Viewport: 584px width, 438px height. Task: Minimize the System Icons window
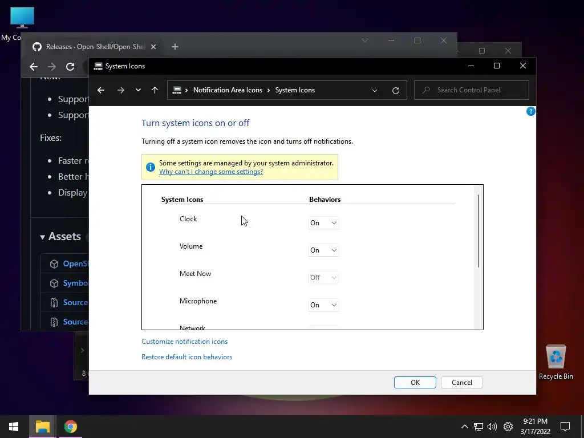point(471,66)
